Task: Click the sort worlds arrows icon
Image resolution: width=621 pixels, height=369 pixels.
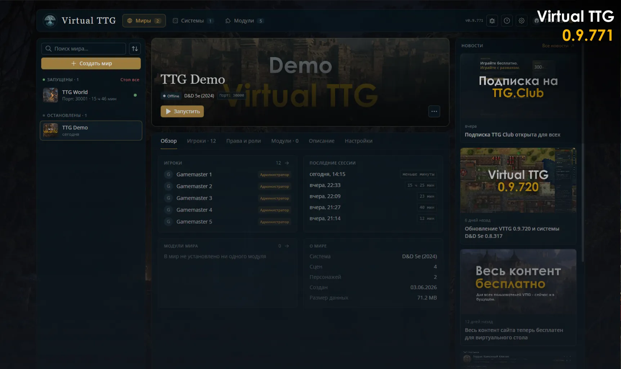Action: coord(135,49)
